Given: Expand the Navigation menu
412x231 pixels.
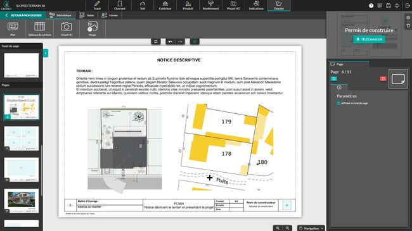Looking at the screenshot, I should 311,228.
